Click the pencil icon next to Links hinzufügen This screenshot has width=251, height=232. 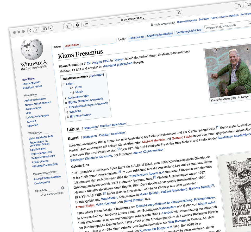click(42, 195)
